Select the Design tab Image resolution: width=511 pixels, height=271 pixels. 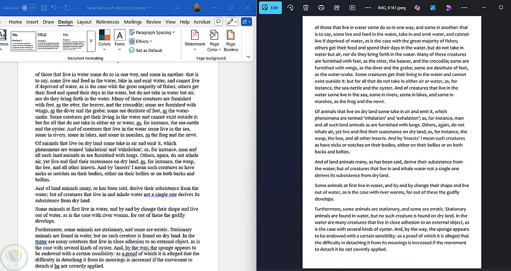(65, 22)
